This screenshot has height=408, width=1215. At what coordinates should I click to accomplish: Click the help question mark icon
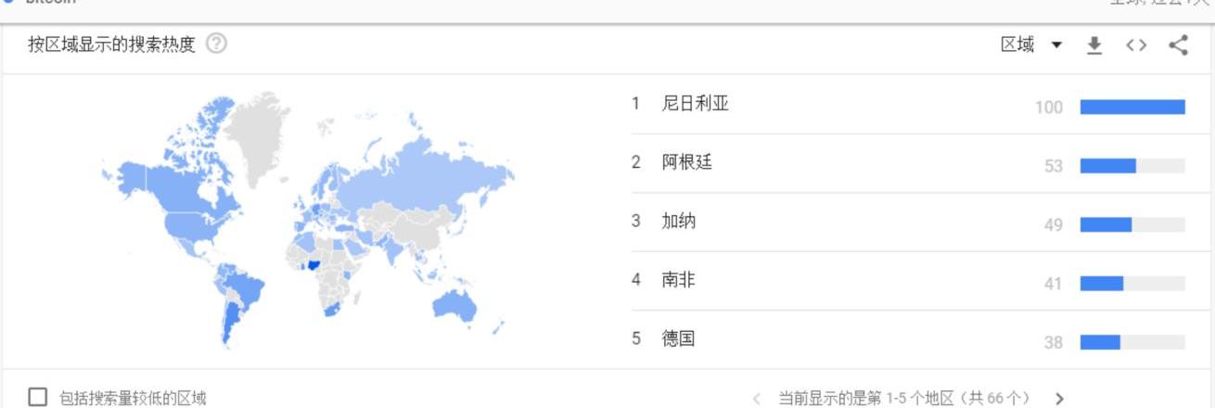[217, 44]
